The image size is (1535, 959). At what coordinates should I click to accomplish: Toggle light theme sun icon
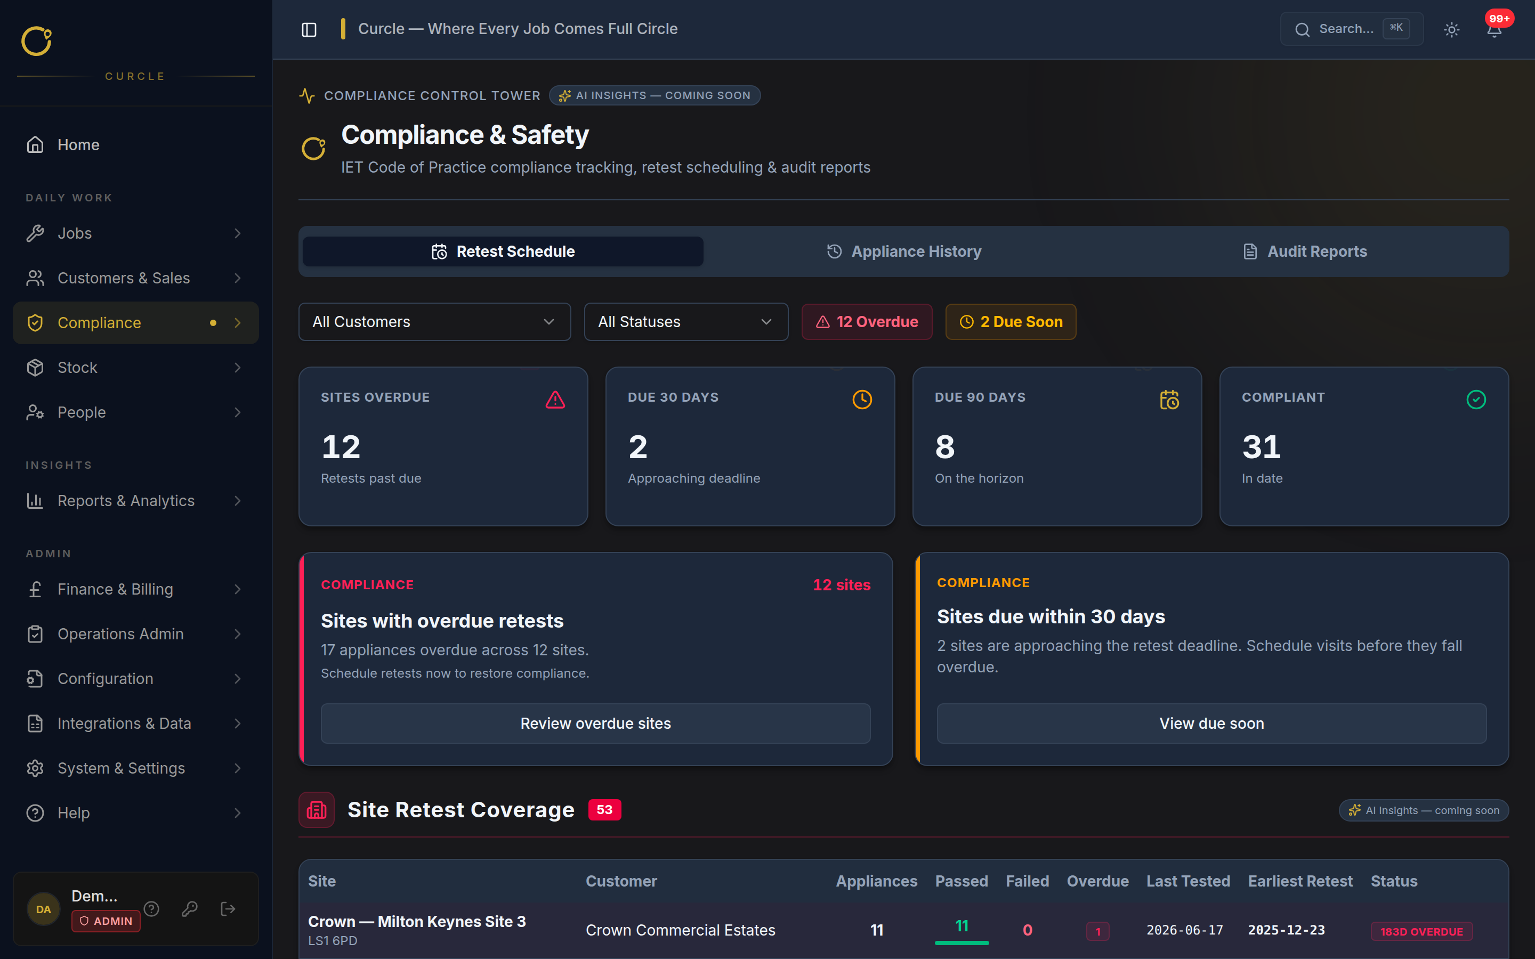(1451, 29)
